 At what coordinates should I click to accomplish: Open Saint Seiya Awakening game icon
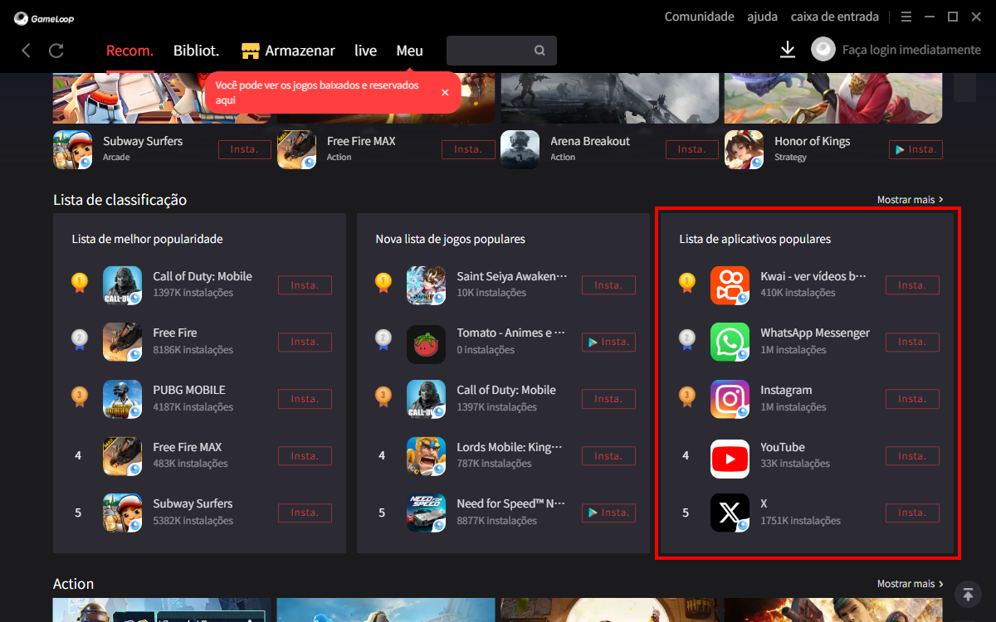(426, 285)
